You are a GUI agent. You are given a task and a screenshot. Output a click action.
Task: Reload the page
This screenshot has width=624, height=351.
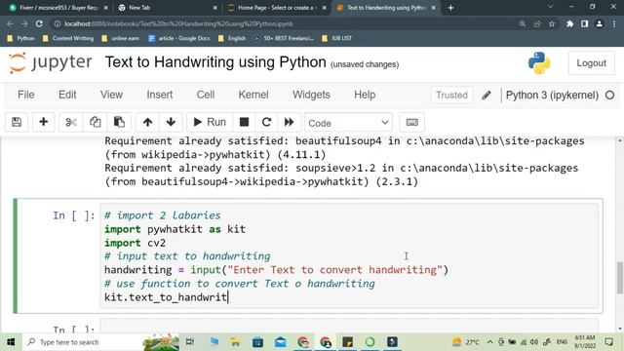click(x=39, y=23)
